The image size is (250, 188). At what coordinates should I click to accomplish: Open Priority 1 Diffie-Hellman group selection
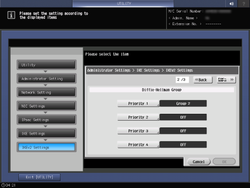click(138, 104)
